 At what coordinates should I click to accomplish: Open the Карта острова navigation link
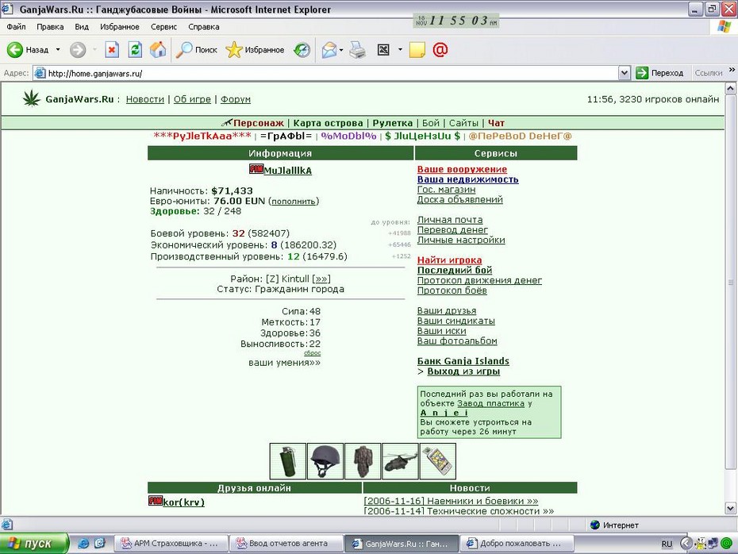pos(328,123)
